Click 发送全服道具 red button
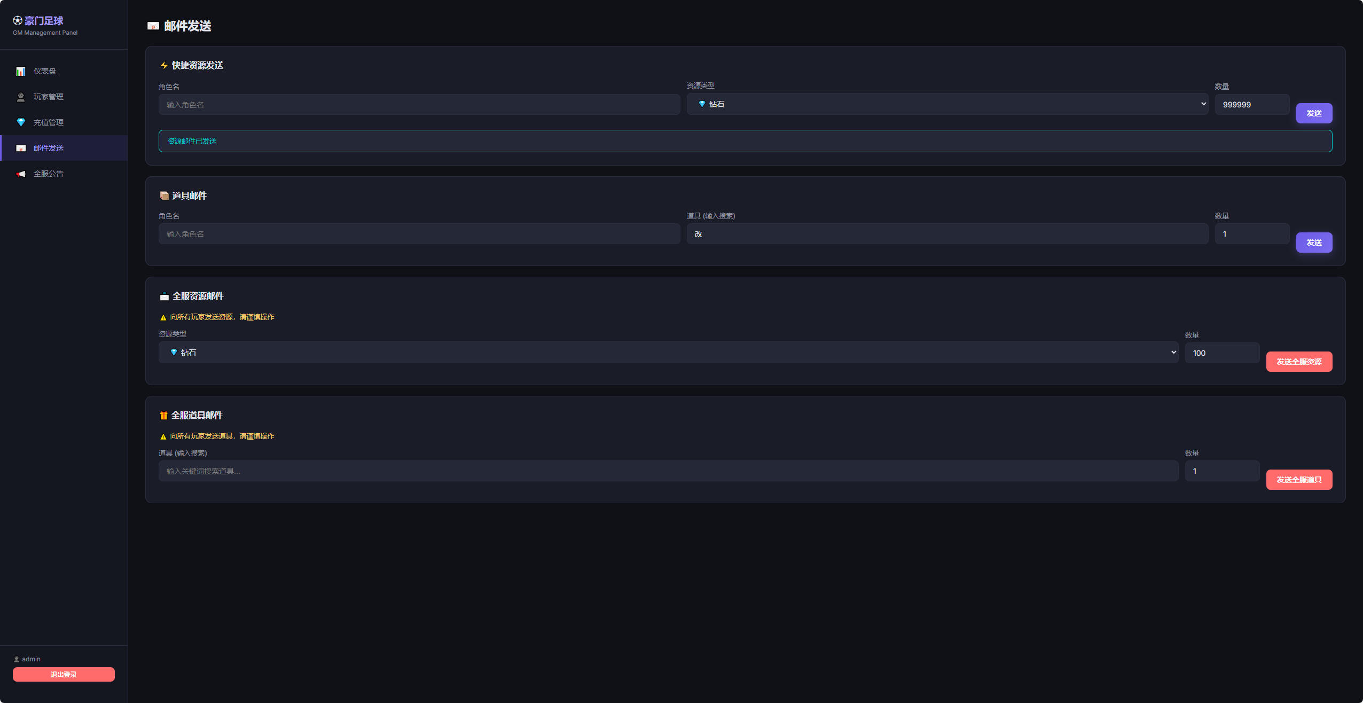 tap(1298, 480)
